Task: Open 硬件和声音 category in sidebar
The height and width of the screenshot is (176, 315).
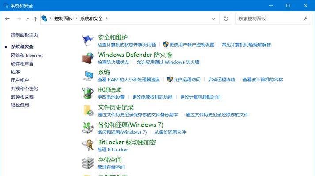Action: [22, 64]
